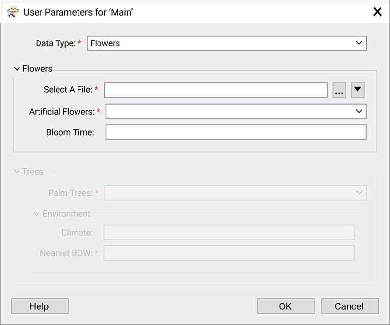Click the Nearest BOW input field
This screenshot has width=390, height=325.
click(x=229, y=253)
